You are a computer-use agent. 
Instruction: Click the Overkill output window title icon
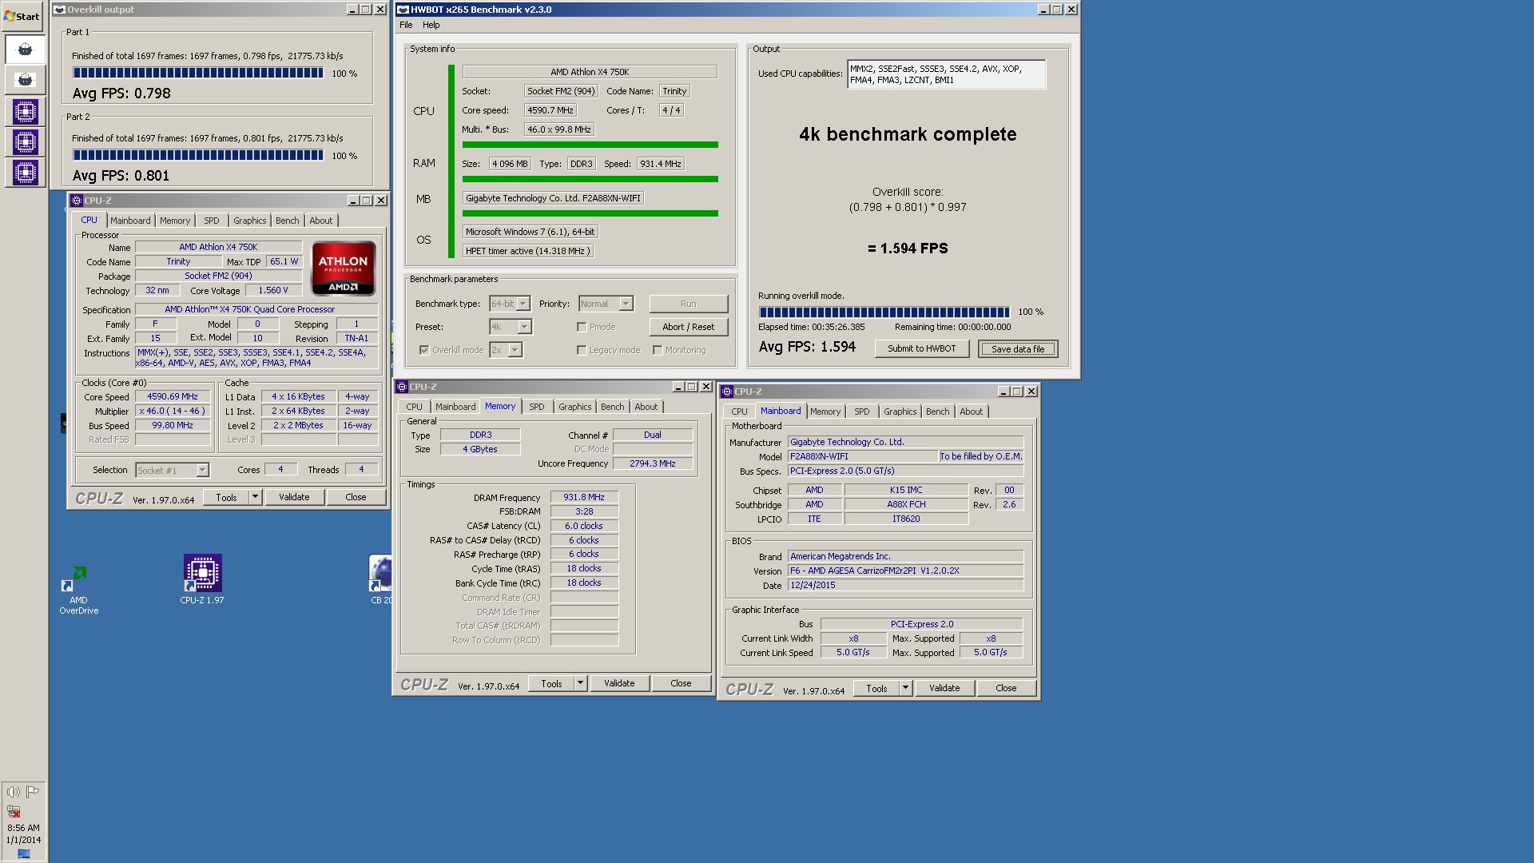coord(59,10)
